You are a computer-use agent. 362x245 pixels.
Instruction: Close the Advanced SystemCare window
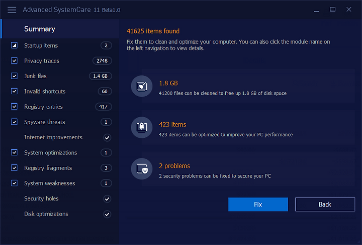click(349, 10)
